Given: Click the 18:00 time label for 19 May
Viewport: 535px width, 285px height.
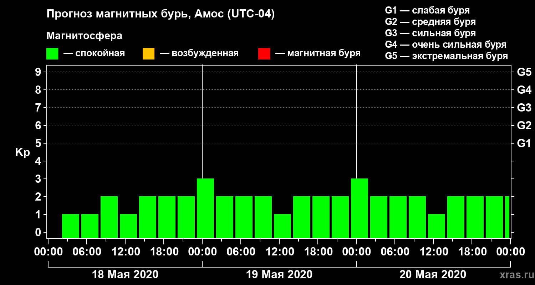Looking at the screenshot, I should (x=318, y=252).
